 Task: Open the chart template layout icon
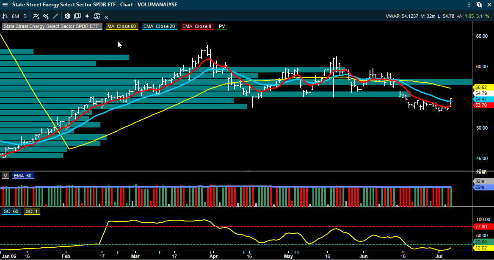point(77,16)
